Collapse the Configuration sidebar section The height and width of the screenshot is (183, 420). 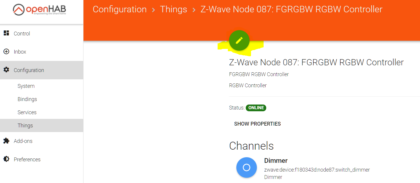point(29,70)
